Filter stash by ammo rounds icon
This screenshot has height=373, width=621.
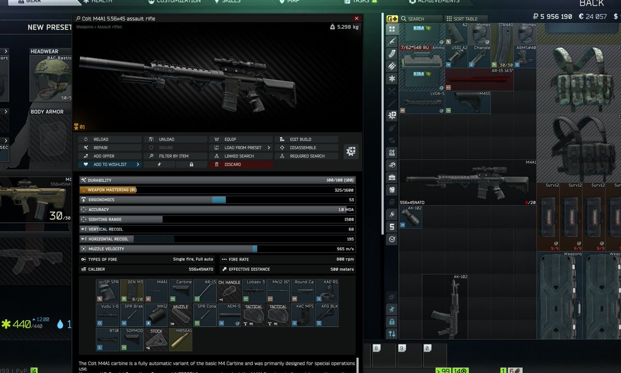(392, 66)
